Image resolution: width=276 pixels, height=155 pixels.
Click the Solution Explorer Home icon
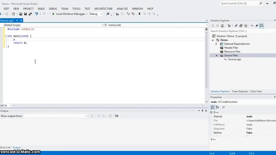222,26
